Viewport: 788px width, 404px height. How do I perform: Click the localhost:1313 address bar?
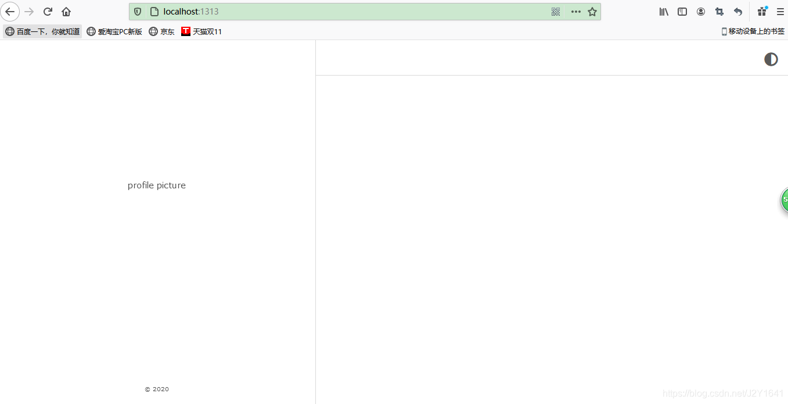point(365,12)
